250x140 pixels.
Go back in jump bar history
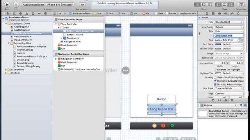[x=61, y=14]
